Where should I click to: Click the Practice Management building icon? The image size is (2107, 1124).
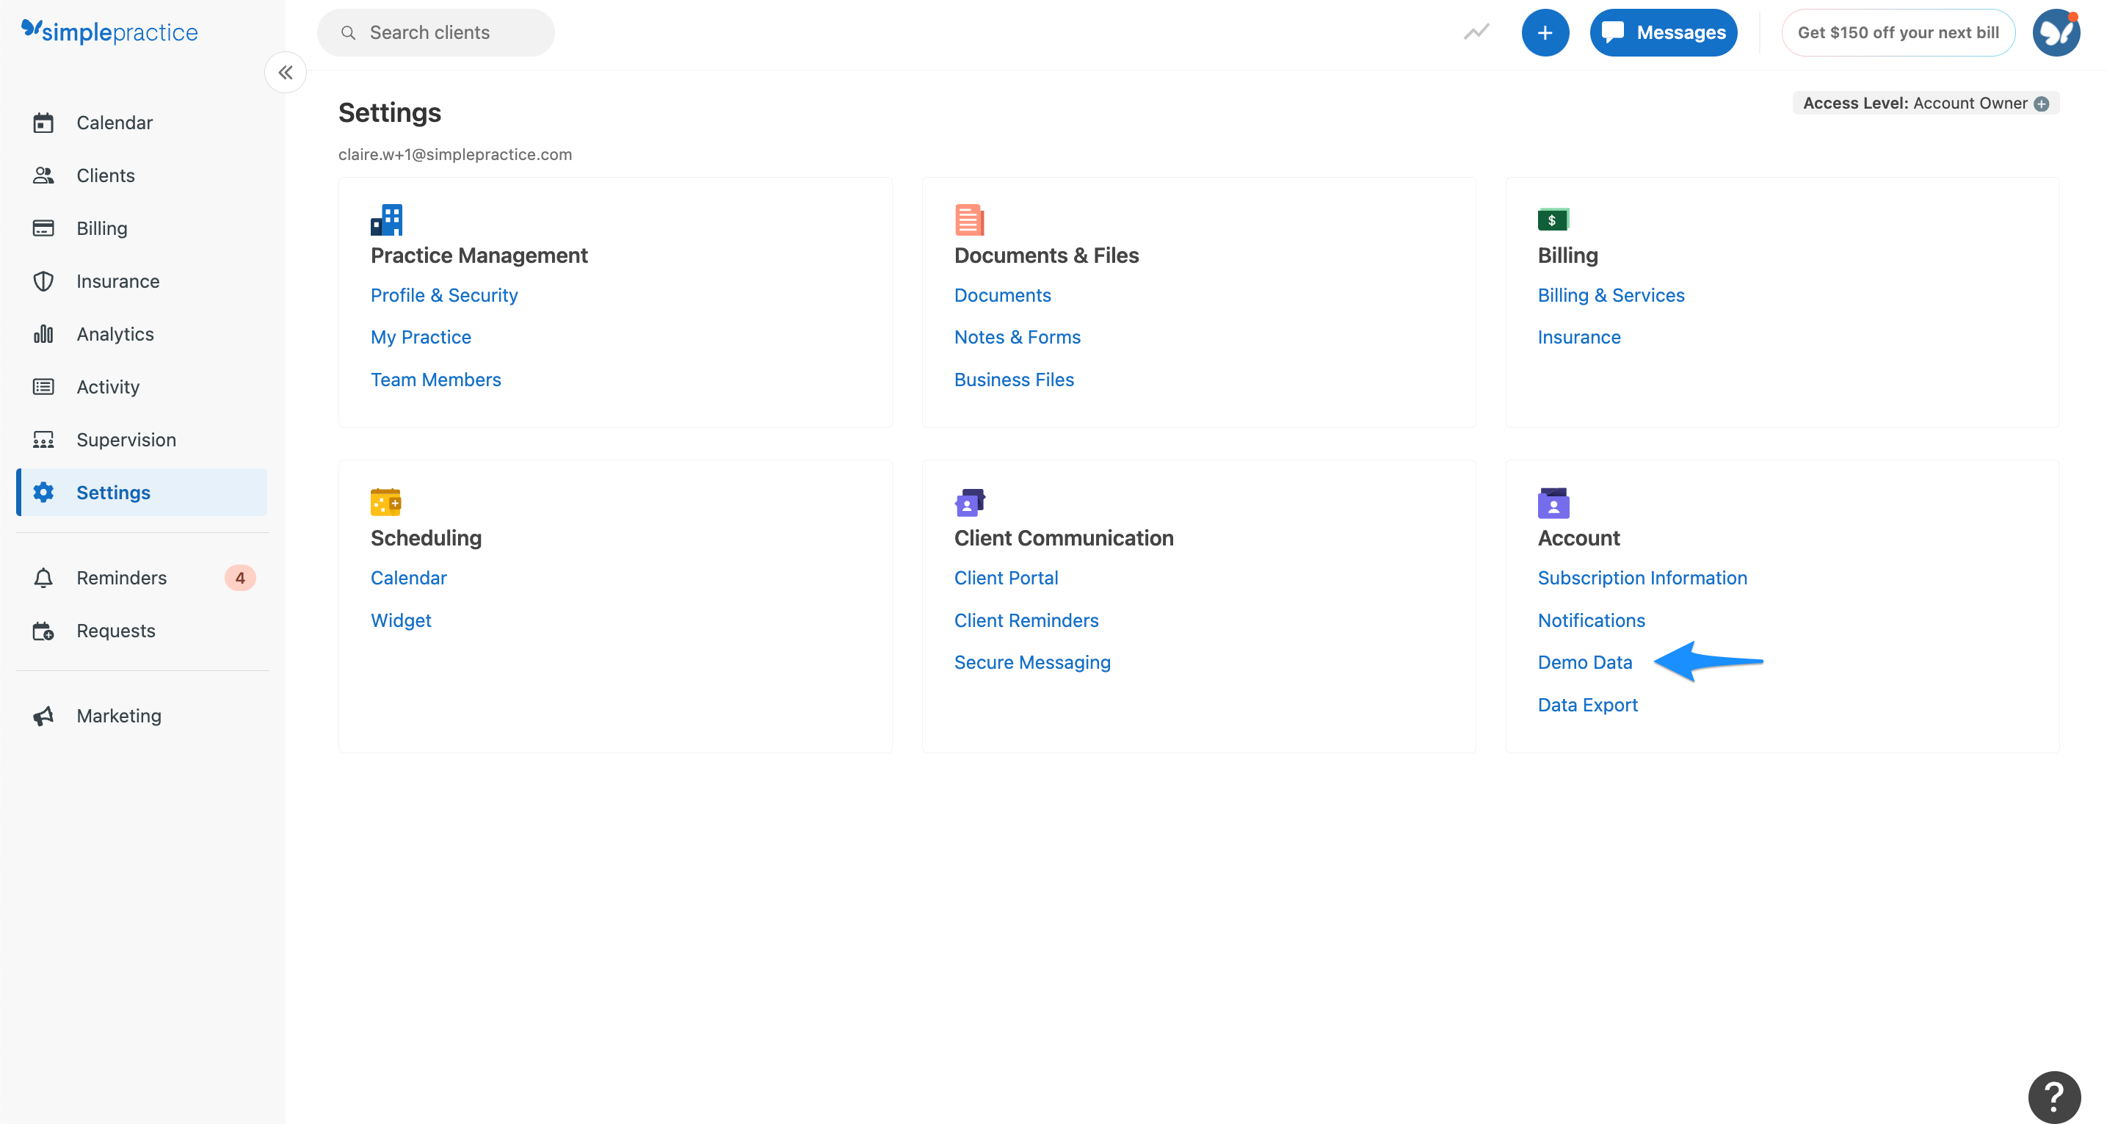tap(385, 220)
